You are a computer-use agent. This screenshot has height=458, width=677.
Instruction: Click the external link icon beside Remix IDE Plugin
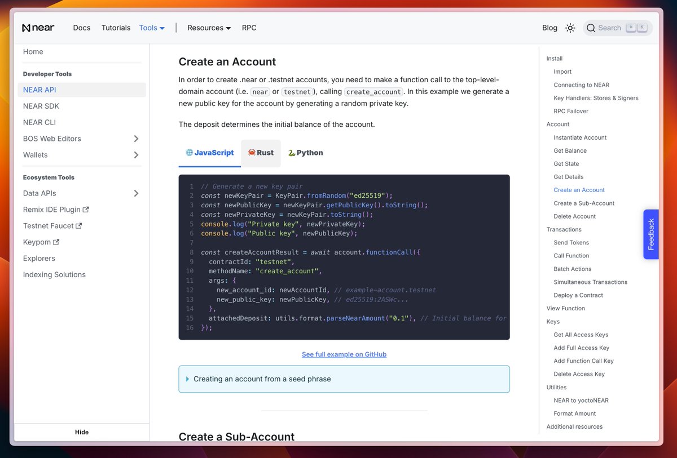point(86,210)
